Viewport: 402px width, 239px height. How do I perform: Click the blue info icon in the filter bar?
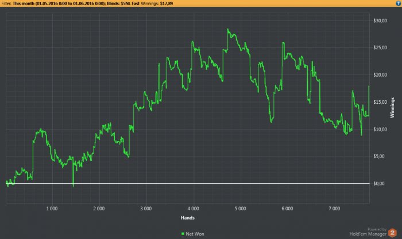[x=399, y=3]
